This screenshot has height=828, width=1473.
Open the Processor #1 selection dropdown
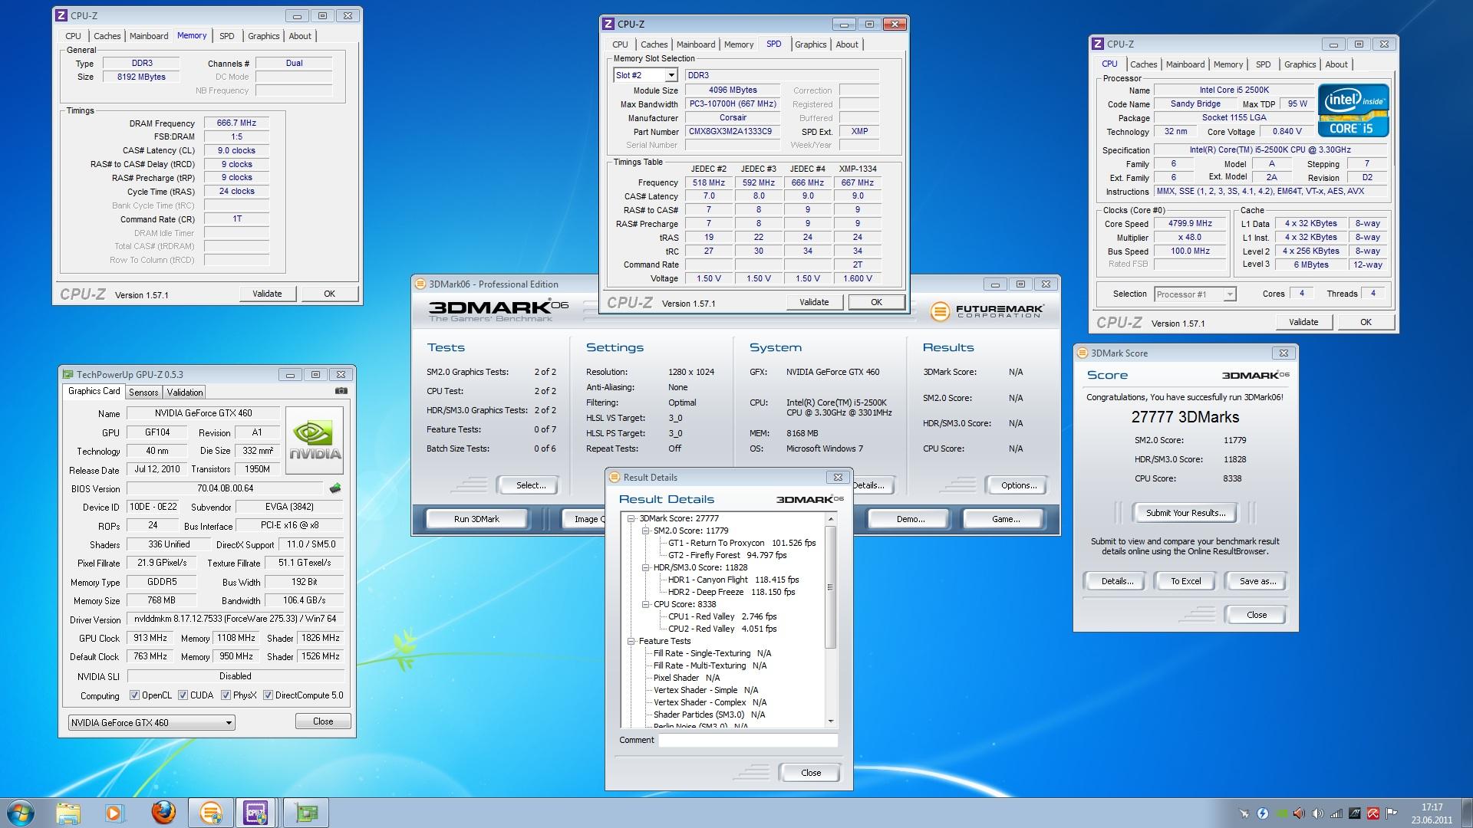(x=1195, y=294)
